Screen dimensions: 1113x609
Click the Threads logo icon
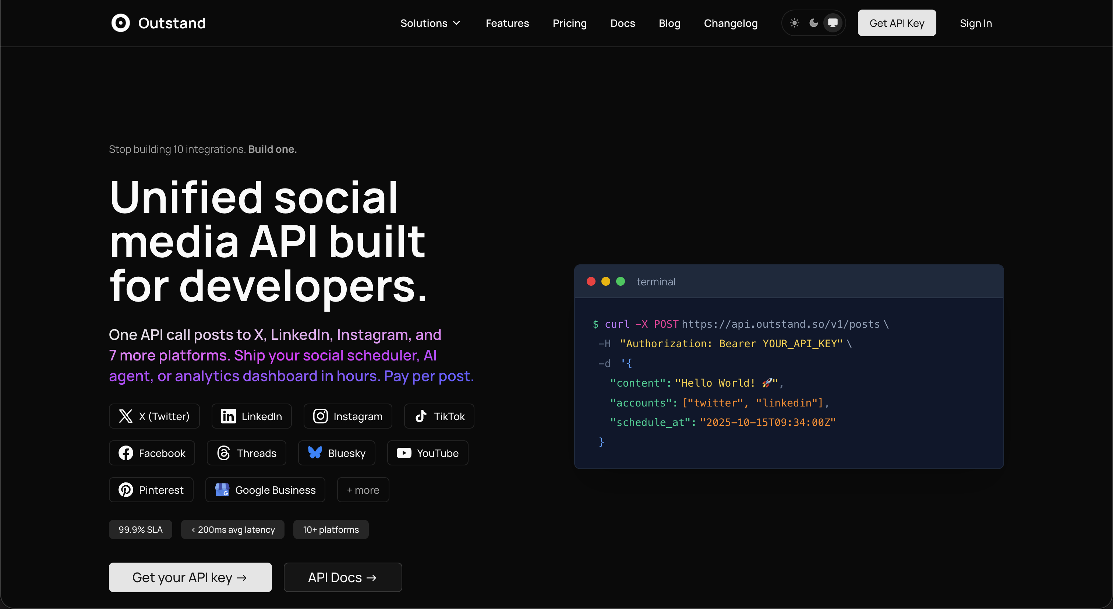(x=223, y=453)
